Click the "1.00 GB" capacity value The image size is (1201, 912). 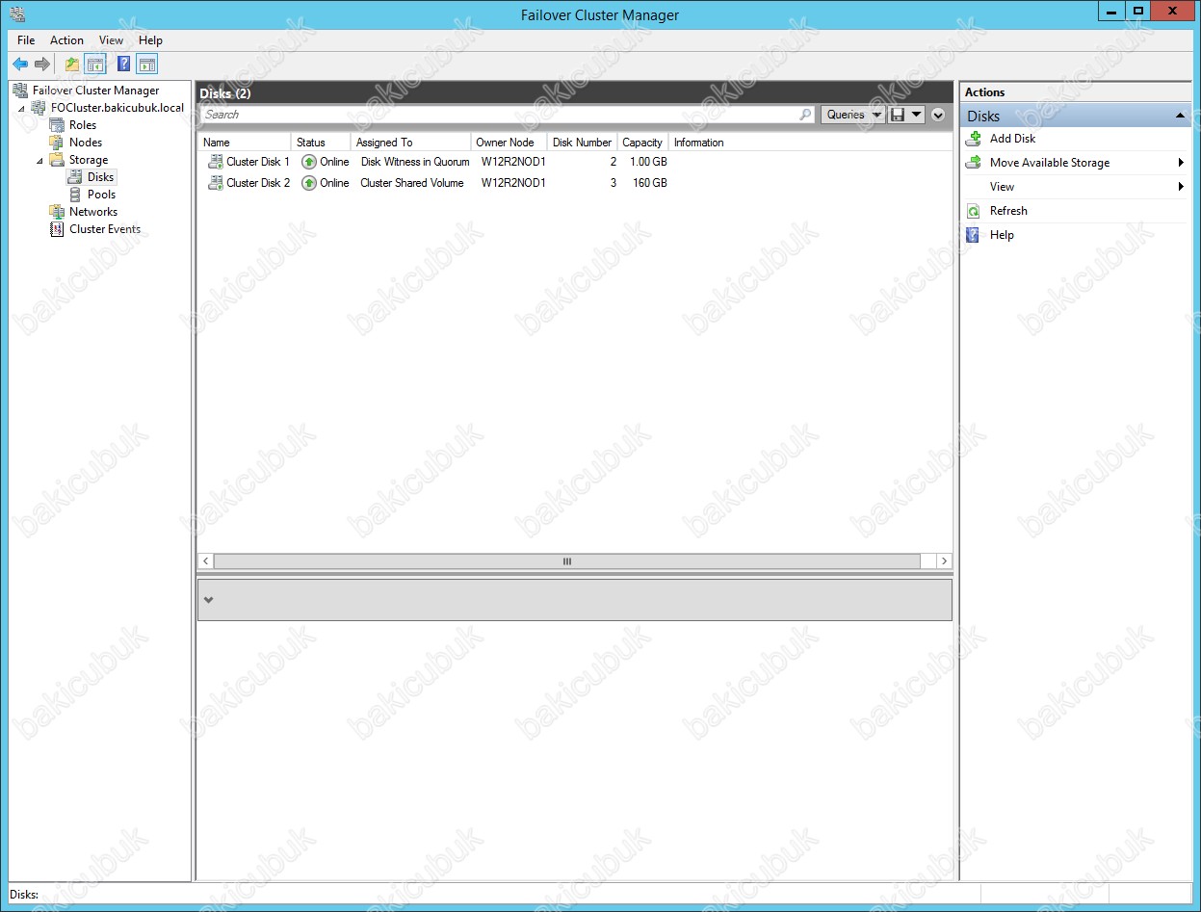click(x=648, y=162)
